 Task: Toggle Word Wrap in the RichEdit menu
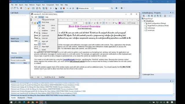click(x=48, y=22)
